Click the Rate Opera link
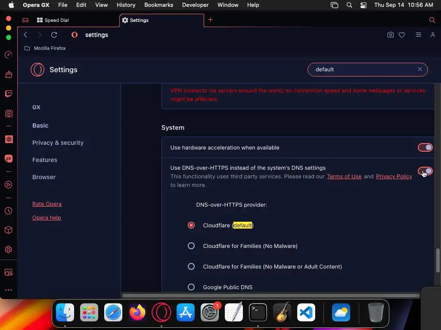This screenshot has width=441, height=330. click(x=47, y=204)
